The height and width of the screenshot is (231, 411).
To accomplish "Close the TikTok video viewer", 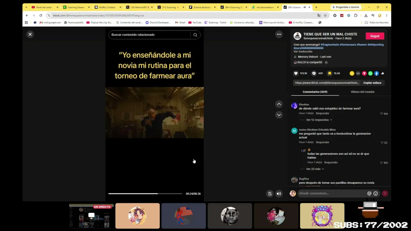I will pos(30,34).
